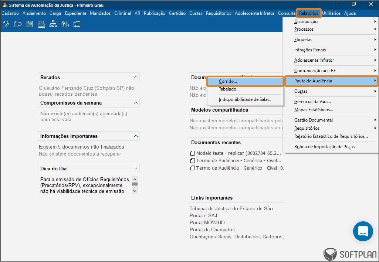Click the edit document pencil toolbar icon

tap(6, 24)
